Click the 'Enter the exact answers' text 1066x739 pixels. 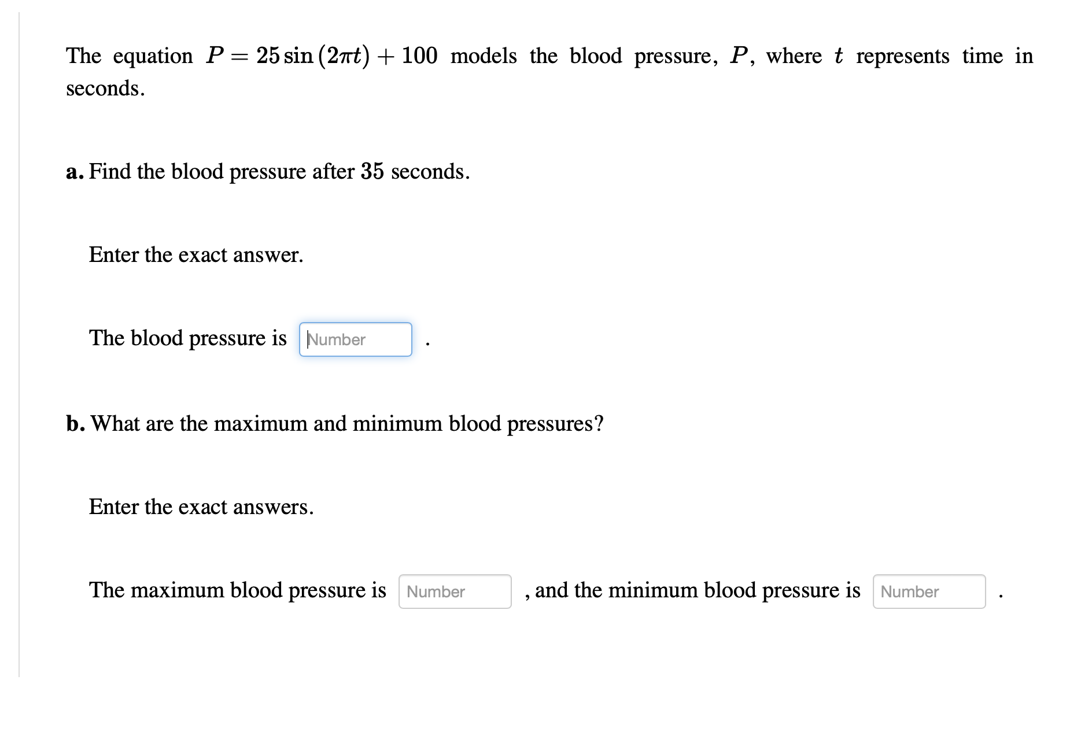[x=201, y=507]
